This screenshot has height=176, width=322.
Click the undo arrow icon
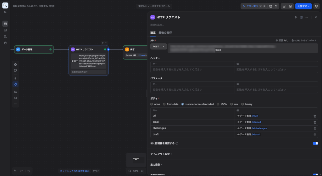[15, 171]
